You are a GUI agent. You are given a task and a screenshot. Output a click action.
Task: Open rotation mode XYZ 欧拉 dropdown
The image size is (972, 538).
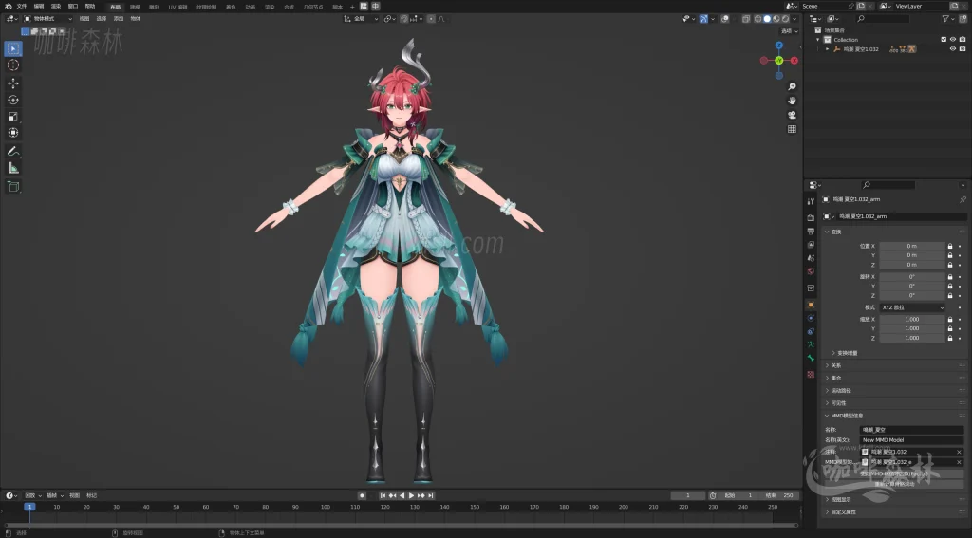912,307
